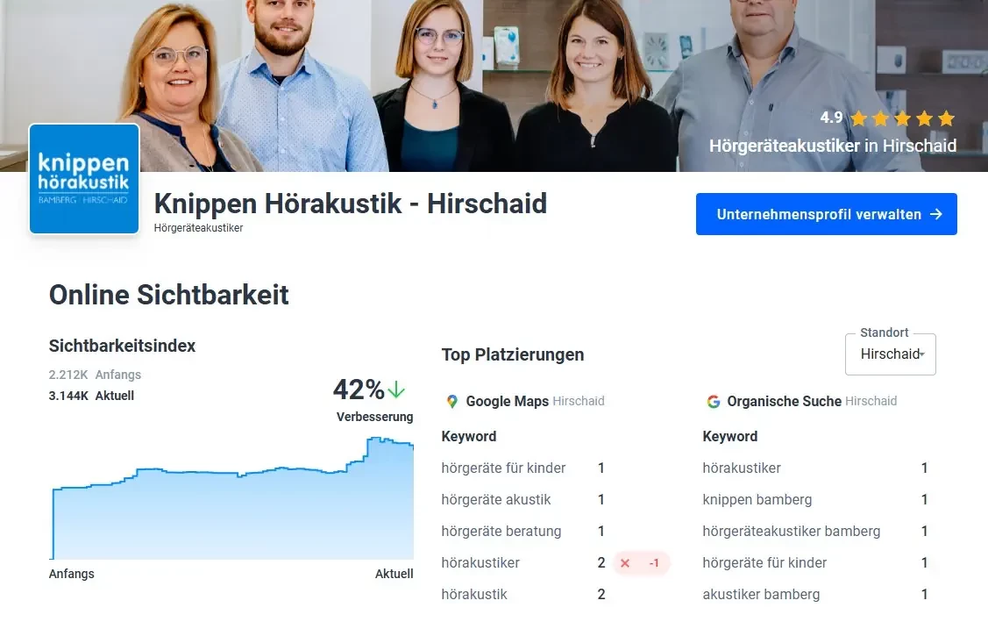Click the Google G logo icon

click(714, 402)
